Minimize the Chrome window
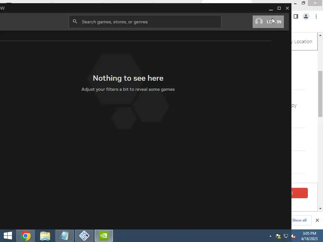323x242 pixels. 295,3
